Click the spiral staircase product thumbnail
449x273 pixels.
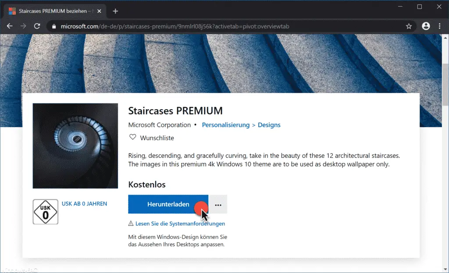click(75, 146)
